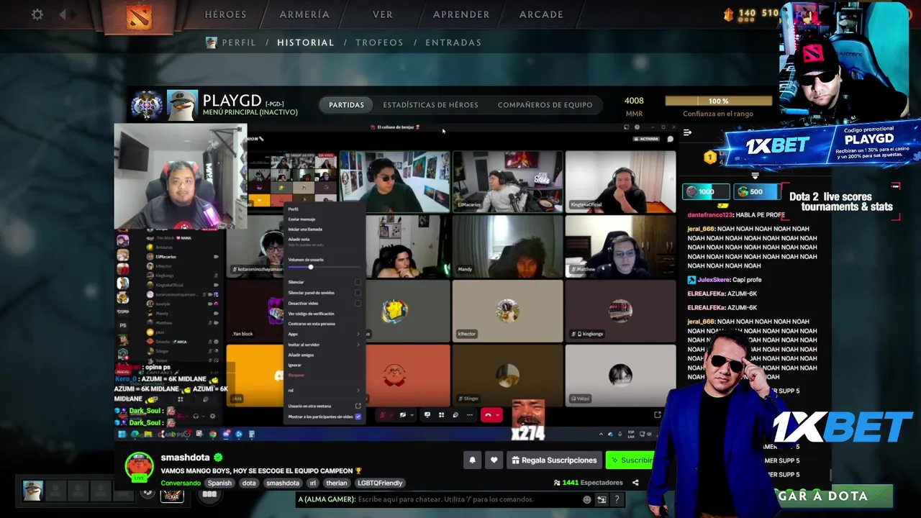The width and height of the screenshot is (921, 518).
Task: Open the APRENDER menu
Action: [461, 14]
